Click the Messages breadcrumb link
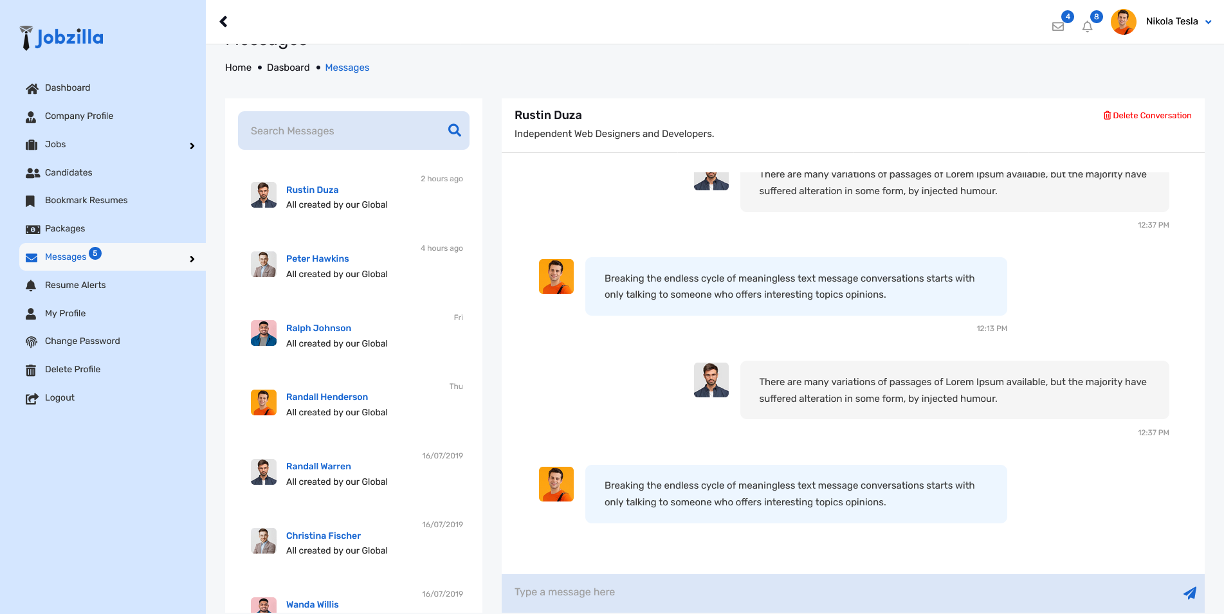Viewport: 1224px width, 614px height. click(x=347, y=68)
